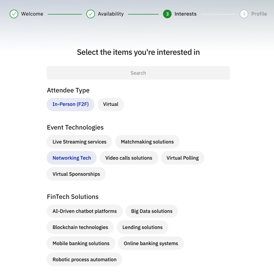274x272 pixels.
Task: Click the FinTech Solutions heading
Action: point(73,197)
